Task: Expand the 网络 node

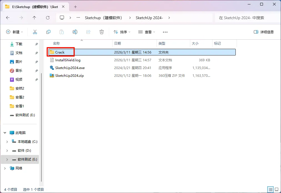Action: coord(5,168)
